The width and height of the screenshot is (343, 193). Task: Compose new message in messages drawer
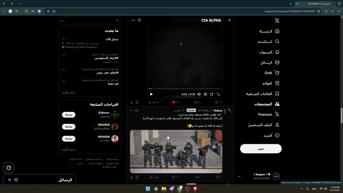point(16,180)
